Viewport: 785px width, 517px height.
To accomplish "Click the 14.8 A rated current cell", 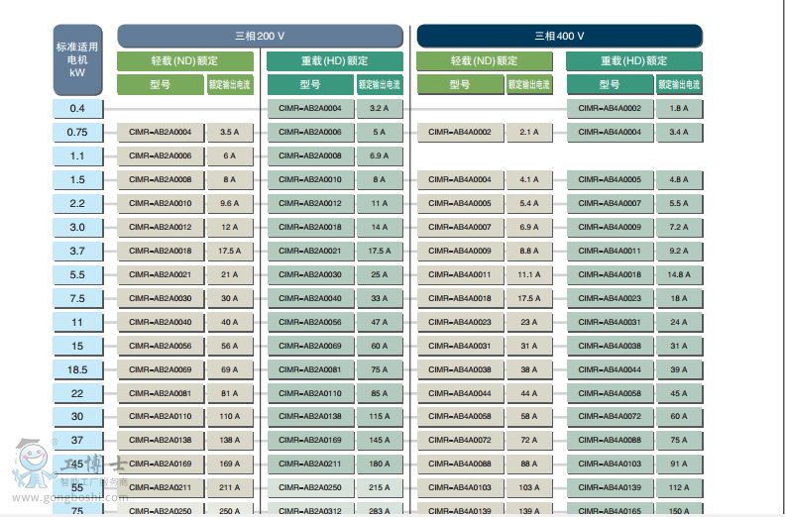I will [678, 274].
